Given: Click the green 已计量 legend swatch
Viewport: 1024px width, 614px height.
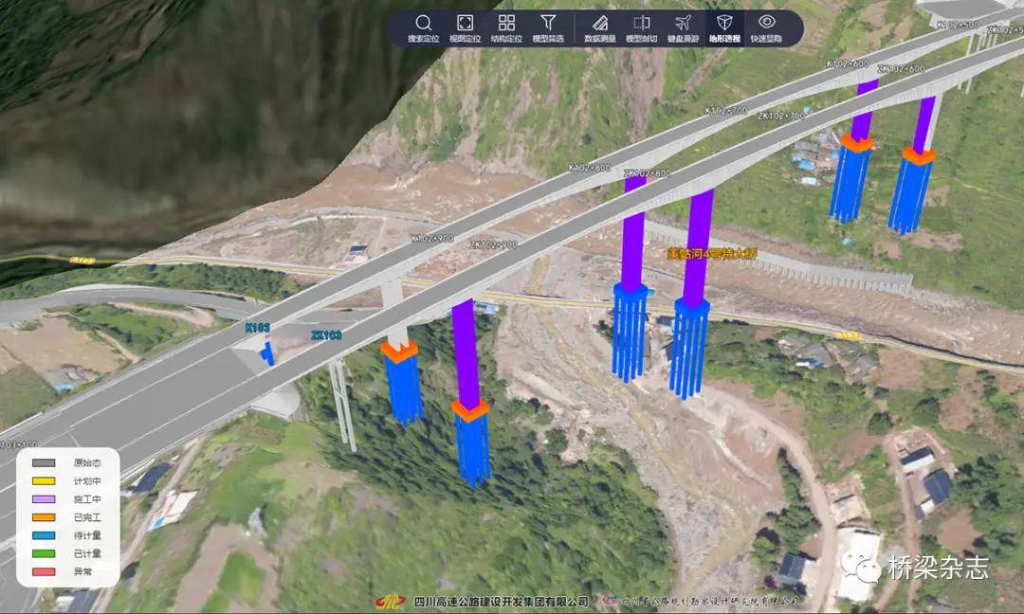Looking at the screenshot, I should tap(43, 553).
